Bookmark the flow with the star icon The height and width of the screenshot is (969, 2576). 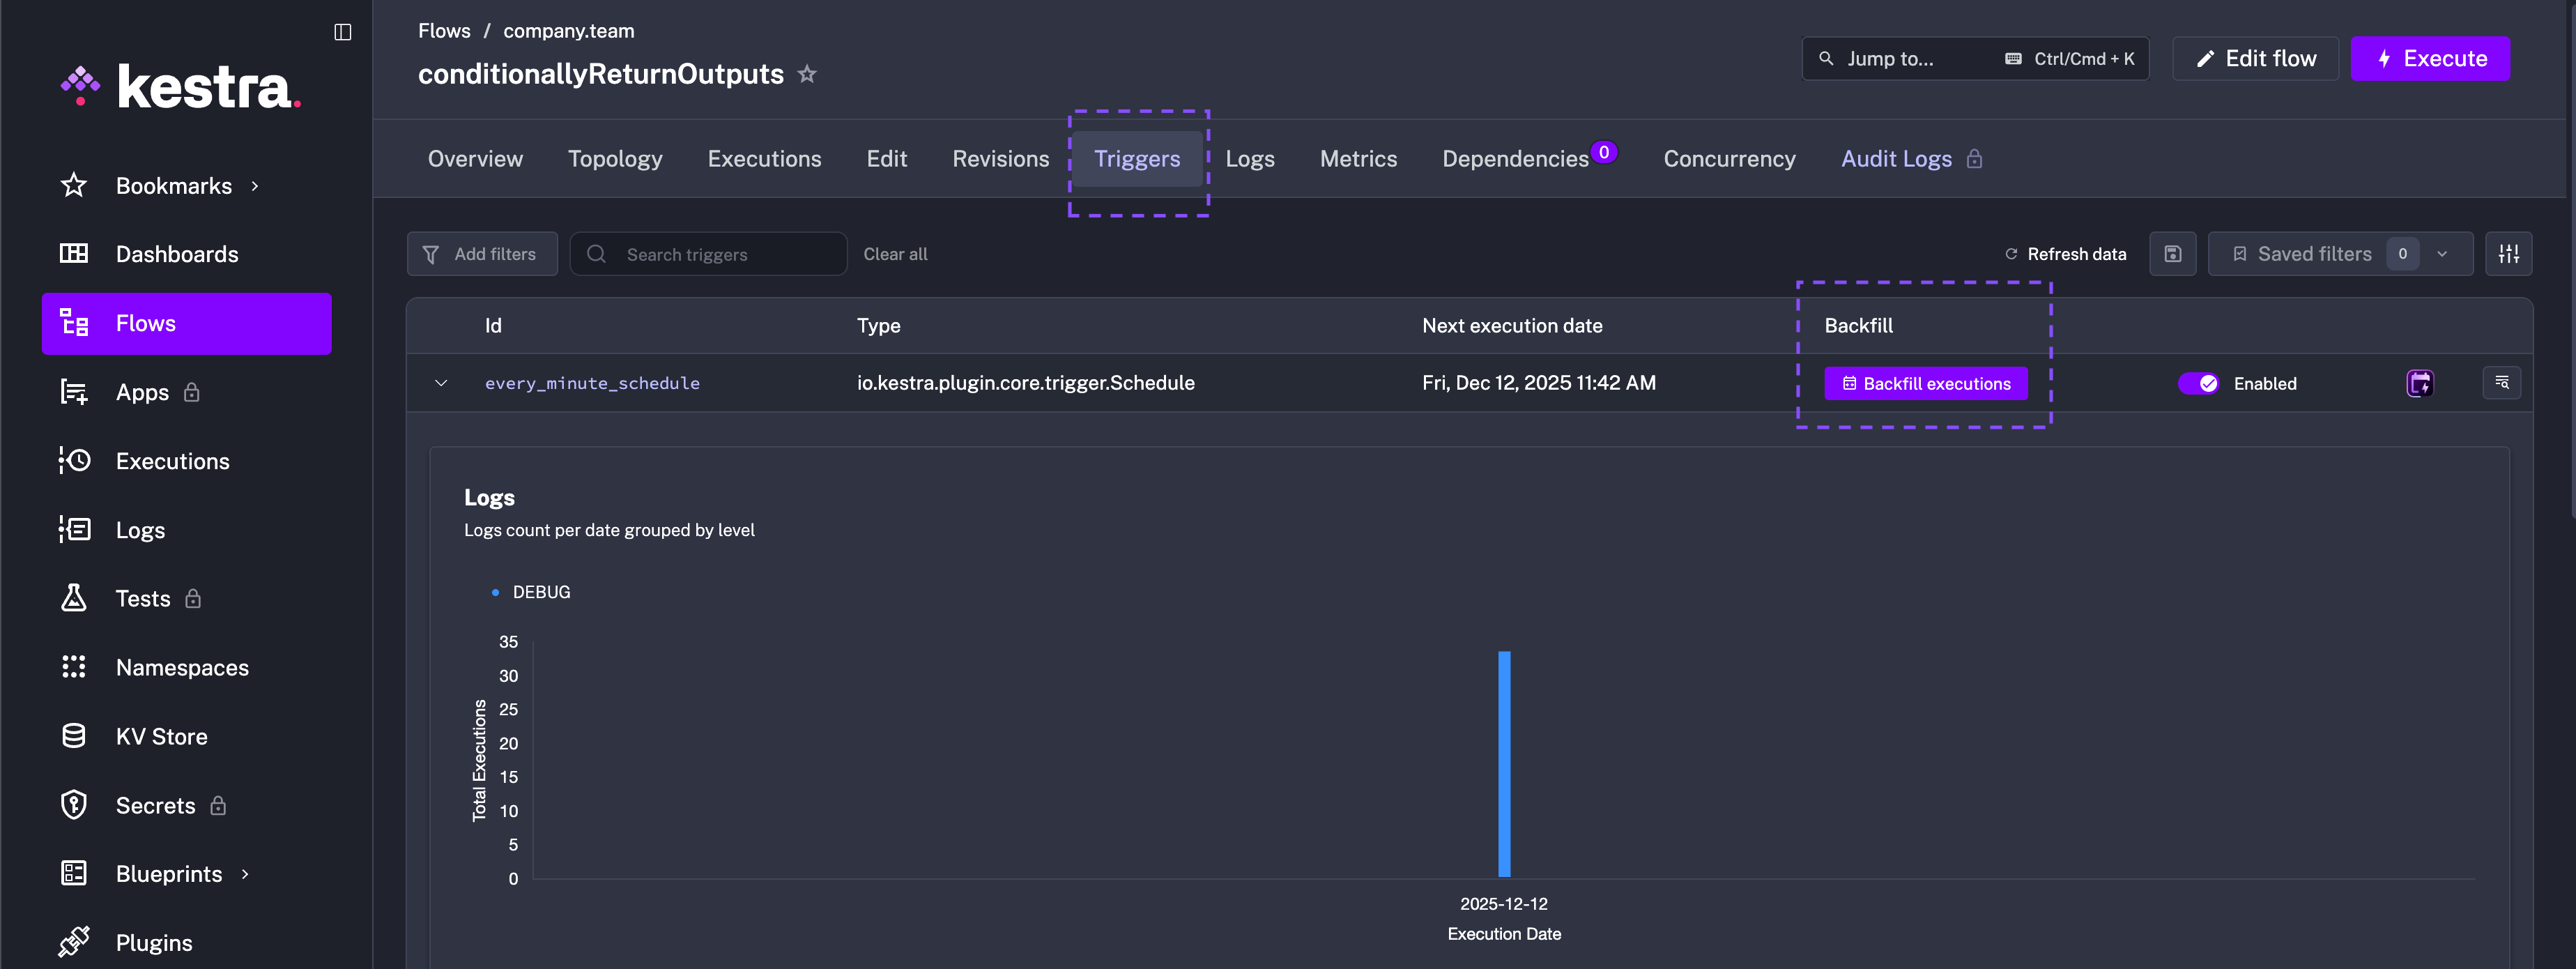807,74
